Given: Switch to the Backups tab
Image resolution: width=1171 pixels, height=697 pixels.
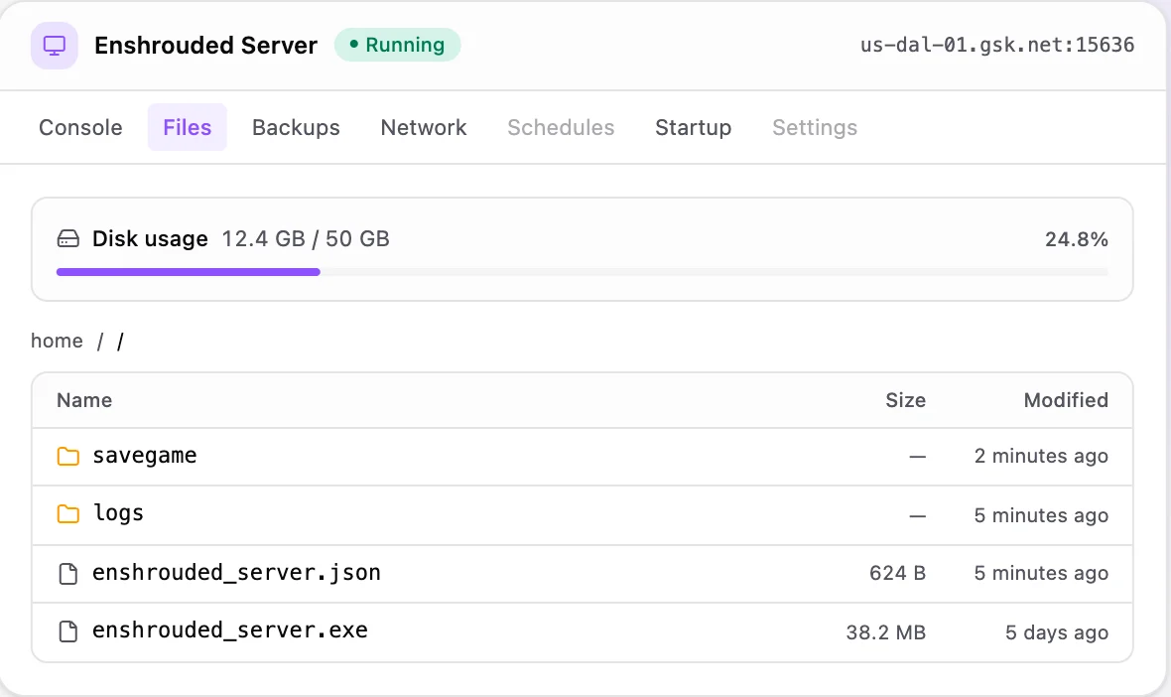Looking at the screenshot, I should (x=296, y=128).
